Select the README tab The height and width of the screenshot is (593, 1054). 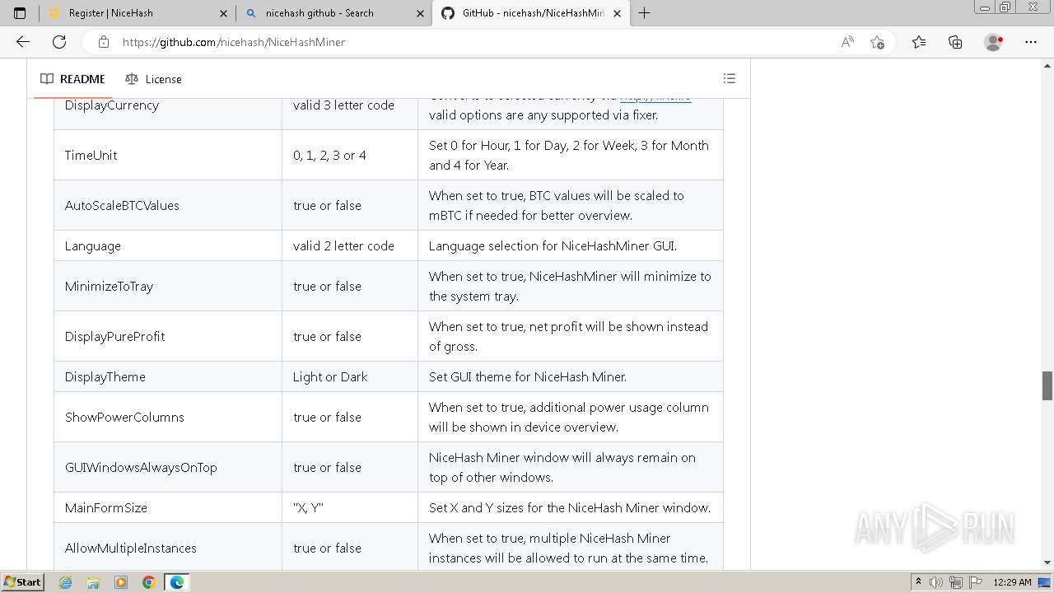pos(72,79)
